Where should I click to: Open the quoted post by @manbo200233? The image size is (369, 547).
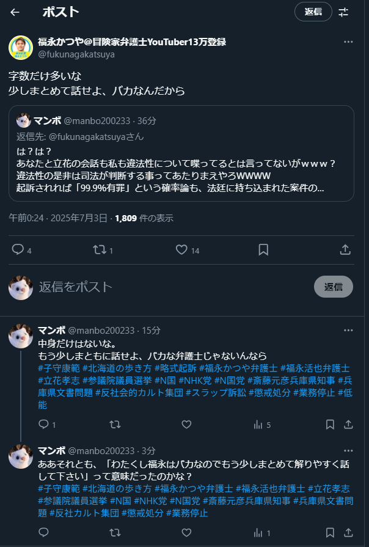click(x=181, y=153)
